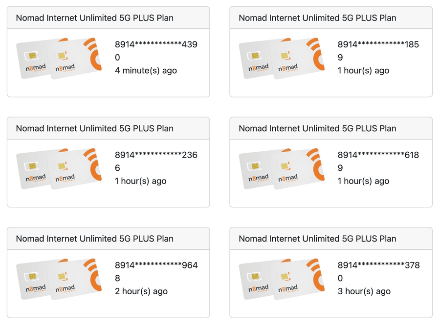Open SIM card image for number ending 6189
Screen dimensions: 440x324
coord(282,169)
